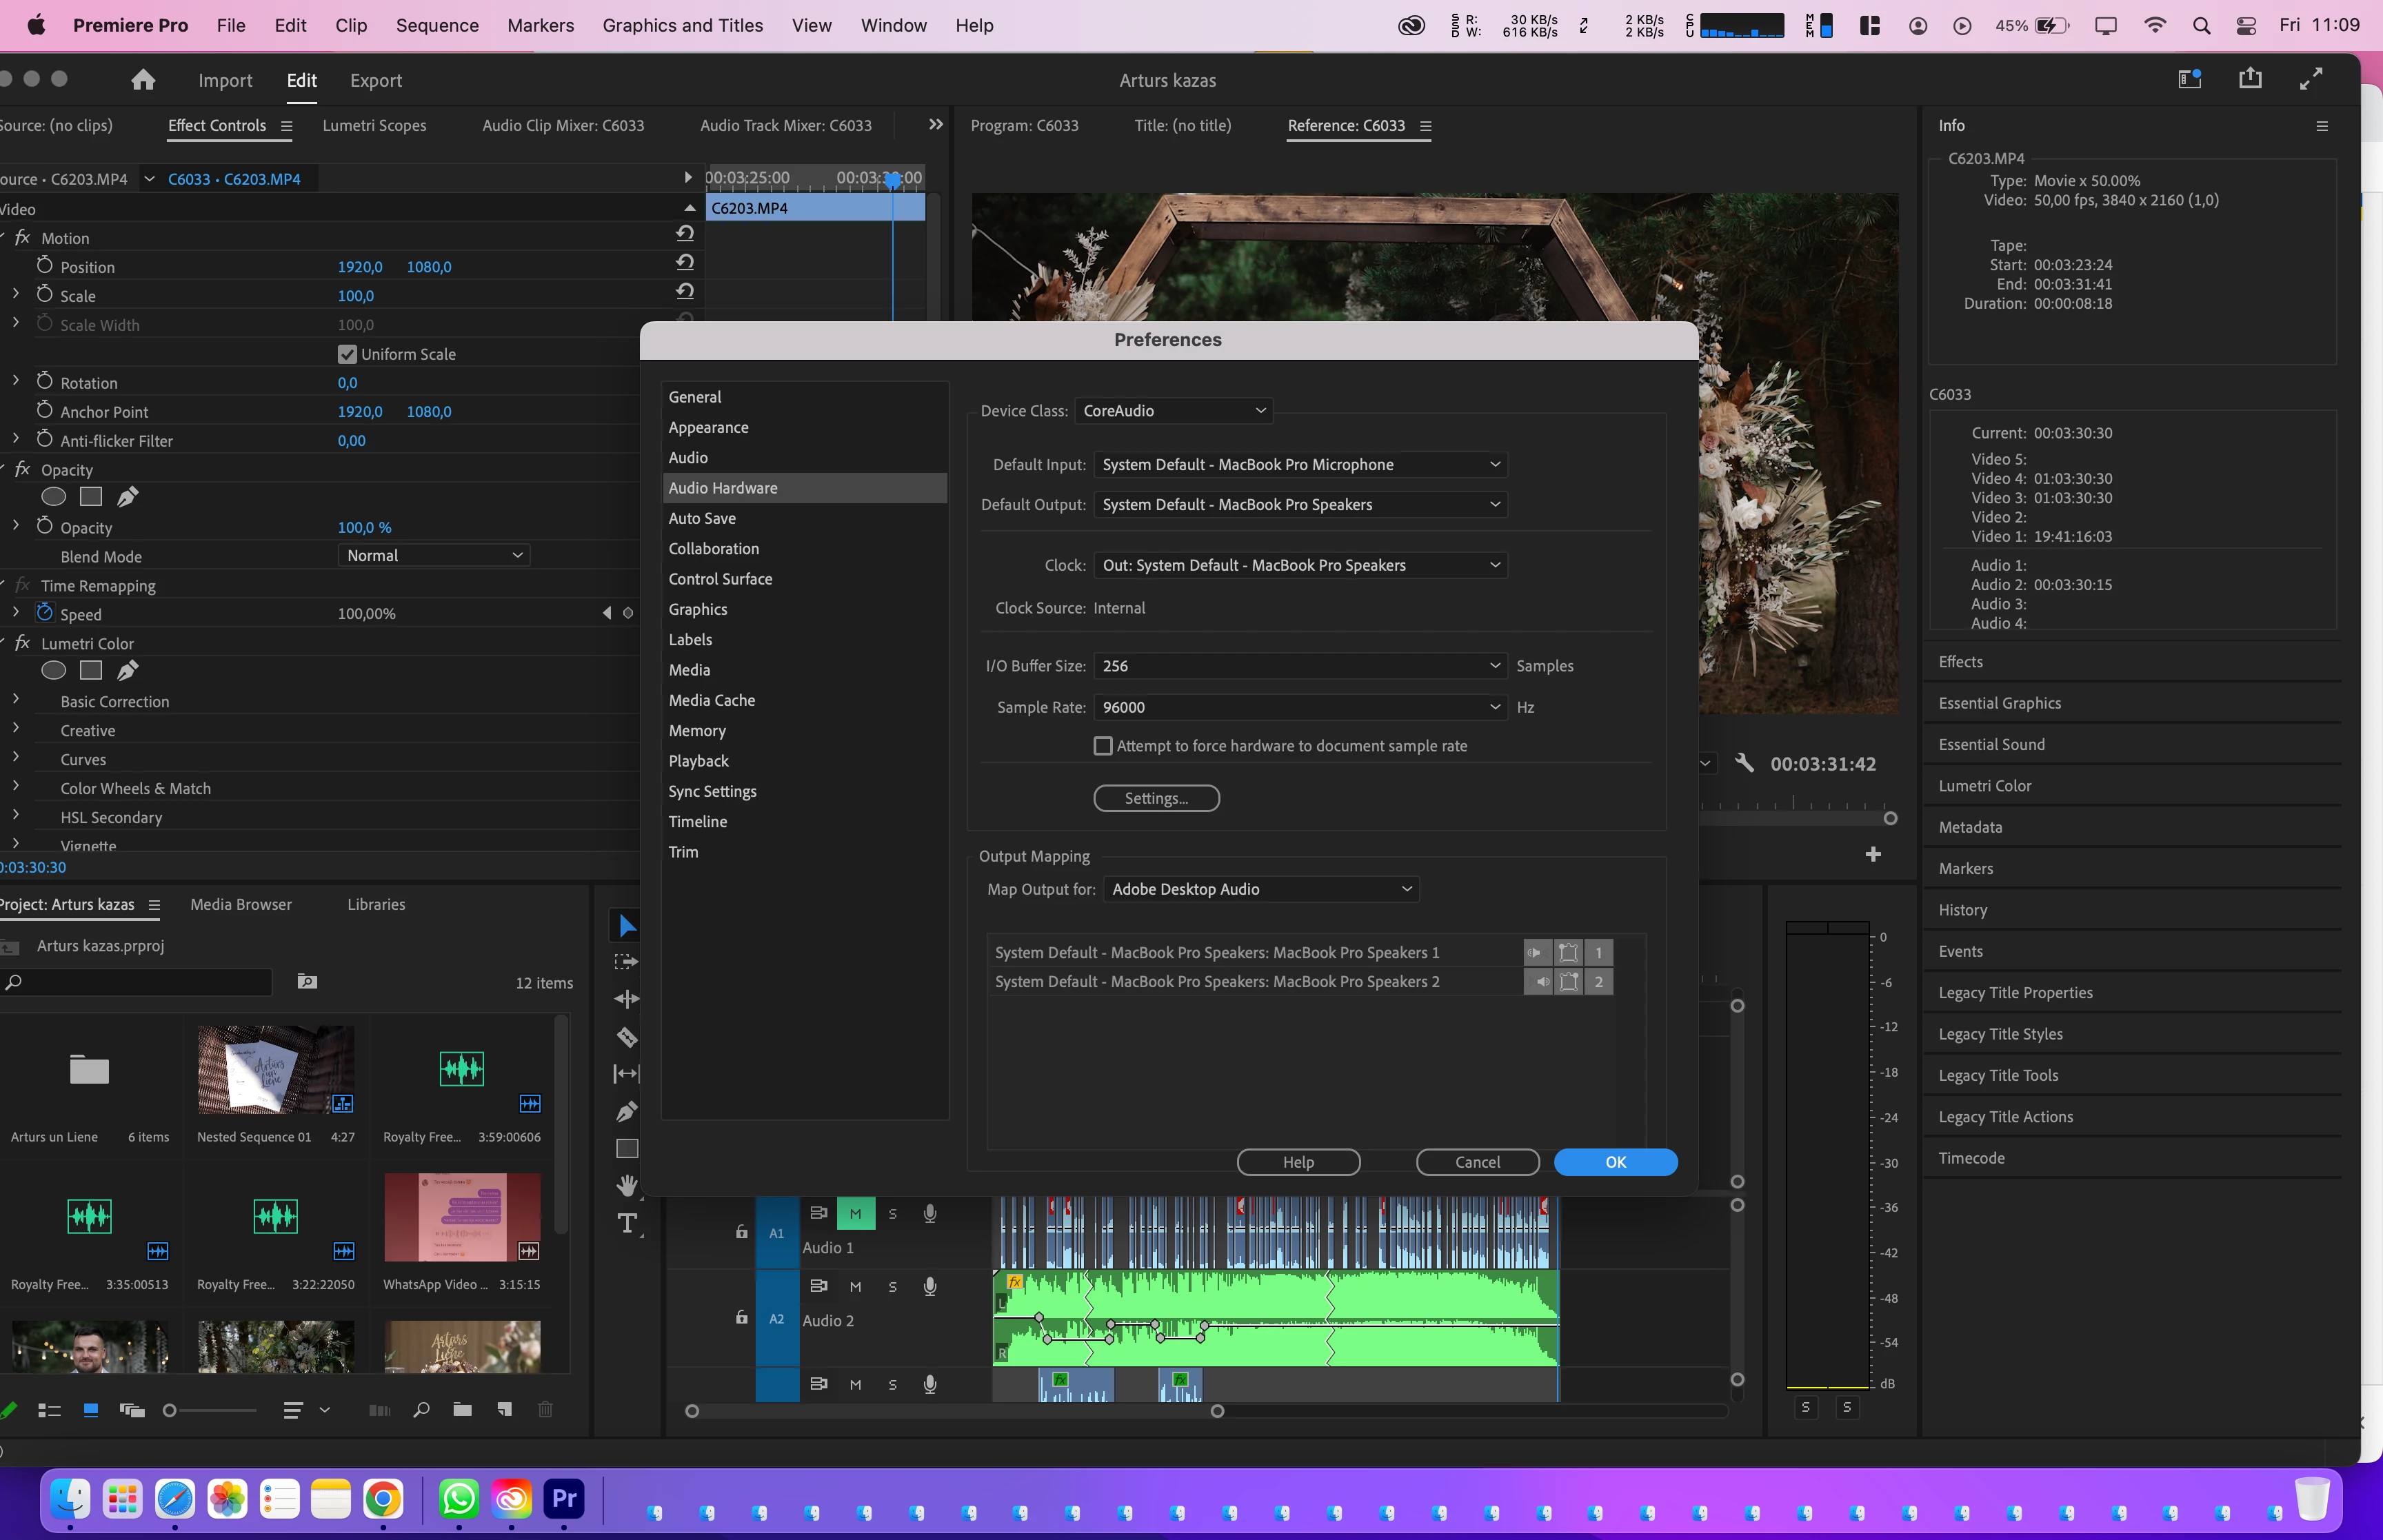Click the OK button in Preferences

click(x=1615, y=1162)
